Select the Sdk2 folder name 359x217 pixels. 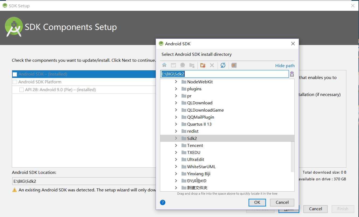(192, 138)
